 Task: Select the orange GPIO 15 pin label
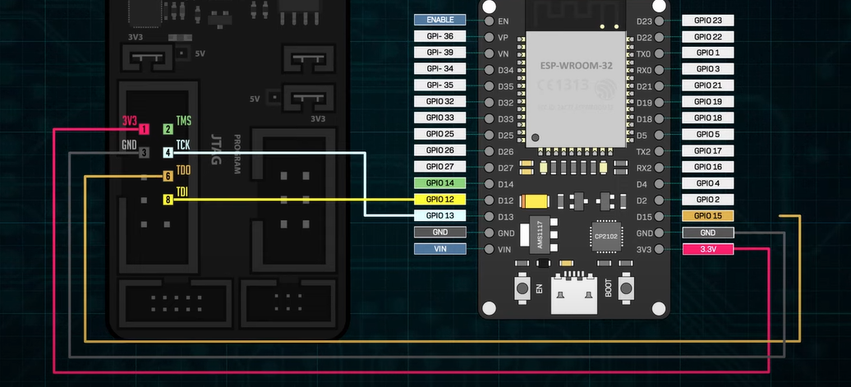[708, 215]
